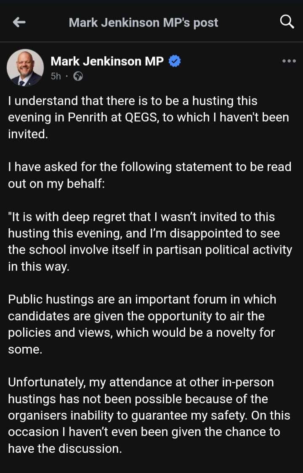303x473 pixels.
Task: Click the "Public hustings are an important forum" line
Action: click(142, 299)
